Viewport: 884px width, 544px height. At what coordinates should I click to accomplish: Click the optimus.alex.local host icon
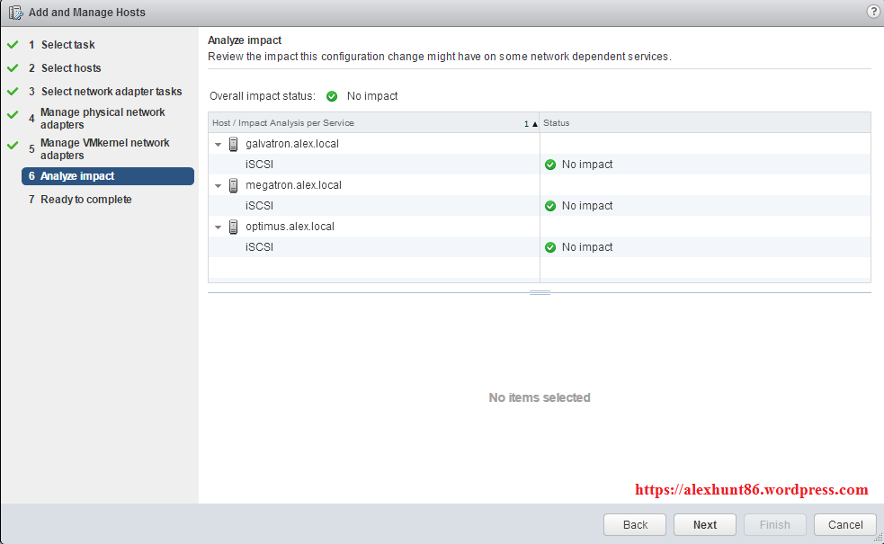point(234,227)
